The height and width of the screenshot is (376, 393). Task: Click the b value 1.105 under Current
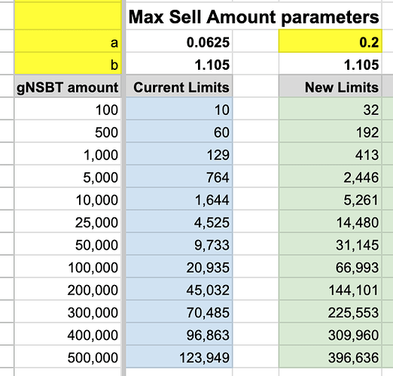coord(179,63)
